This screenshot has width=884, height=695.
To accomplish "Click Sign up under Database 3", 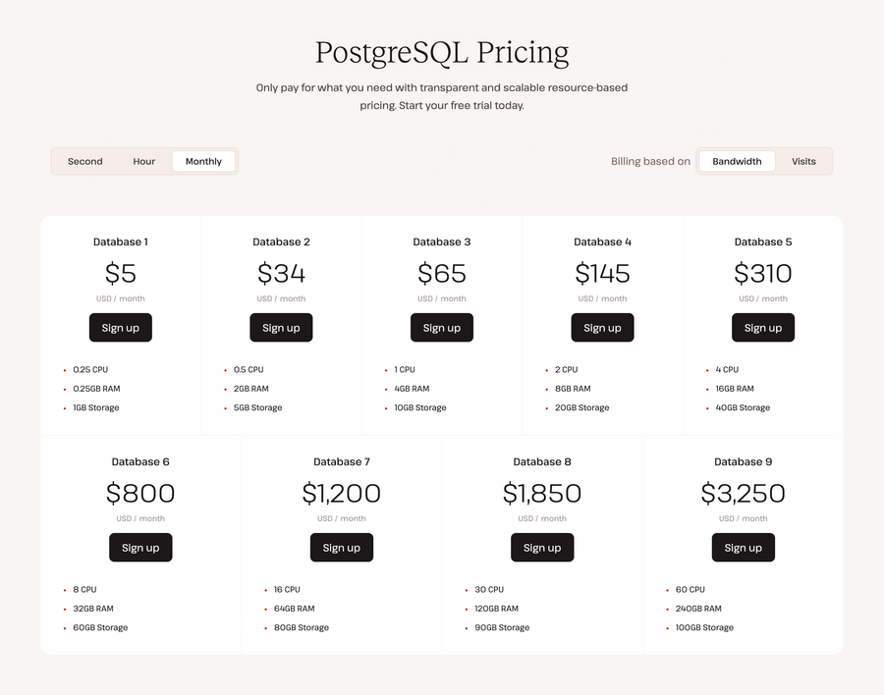I will [x=442, y=327].
